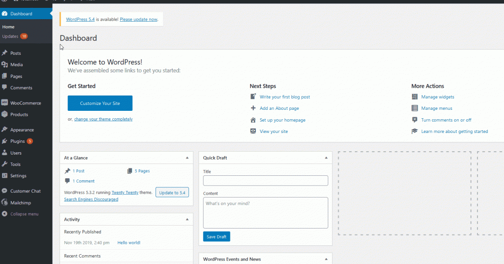Click Search Engines Discouraged link
The image size is (504, 264).
91,199
